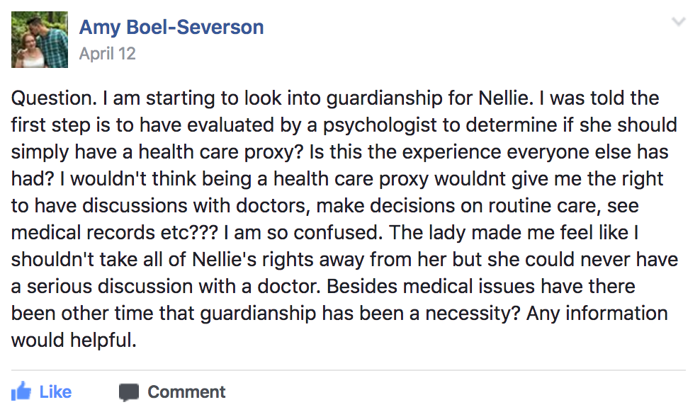Viewport: 700px width, 412px height.
Task: Click the phrase "Besides medical issues"
Action: point(430,286)
